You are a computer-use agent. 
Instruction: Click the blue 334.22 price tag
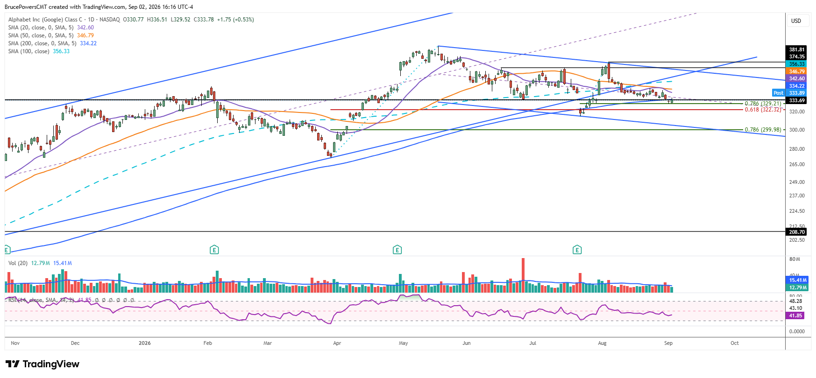point(797,86)
